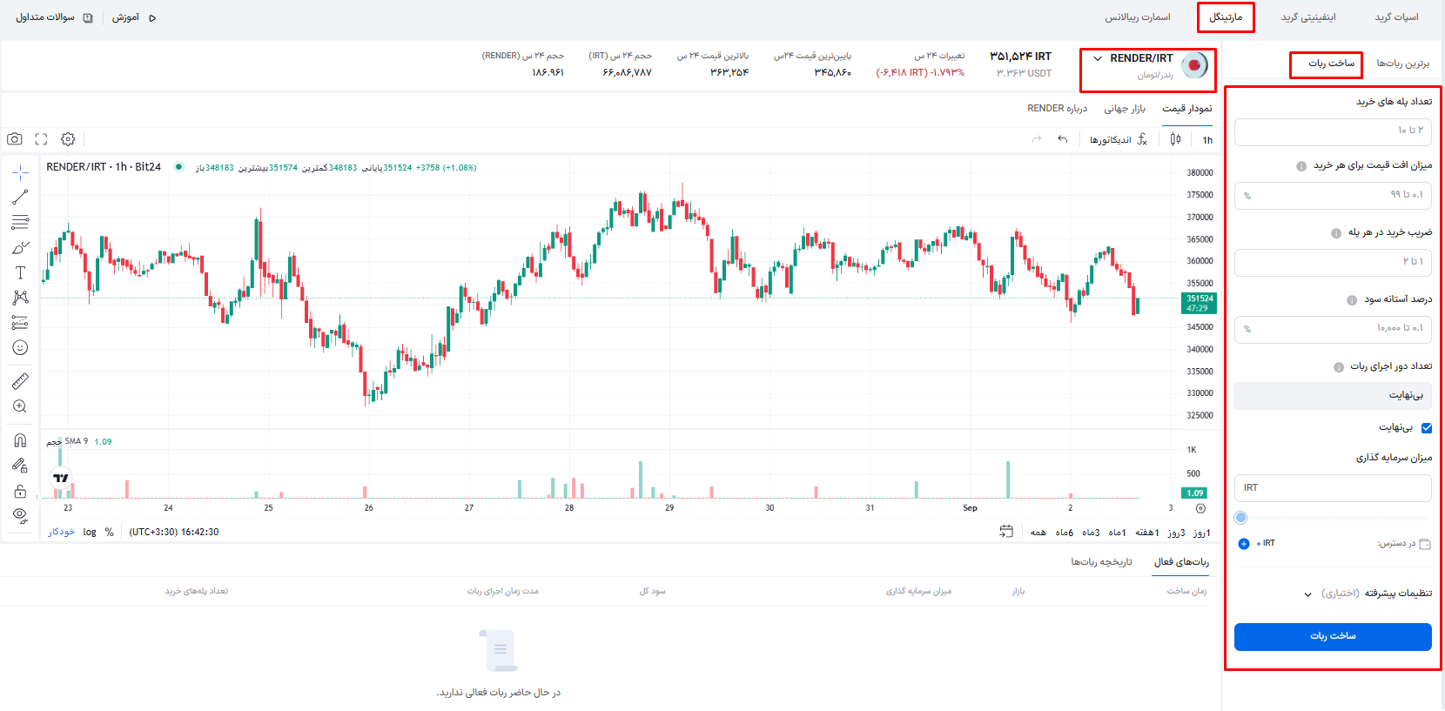
Task: Uncheck the بی‌نهایت checkbox
Action: tap(1426, 427)
